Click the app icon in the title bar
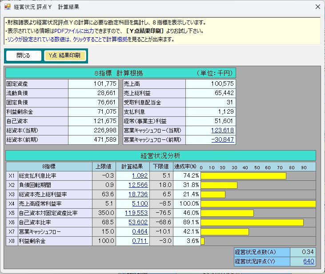 (7, 7)
